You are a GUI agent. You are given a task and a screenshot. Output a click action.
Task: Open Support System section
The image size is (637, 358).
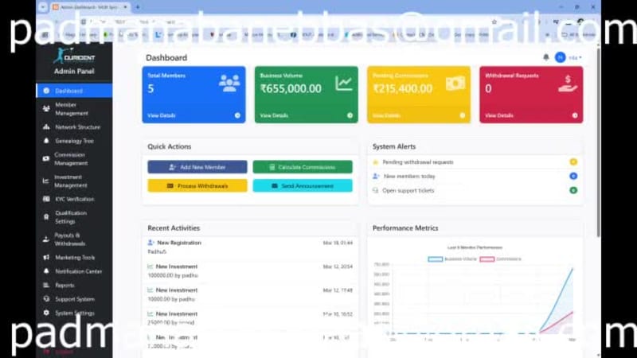(74, 299)
